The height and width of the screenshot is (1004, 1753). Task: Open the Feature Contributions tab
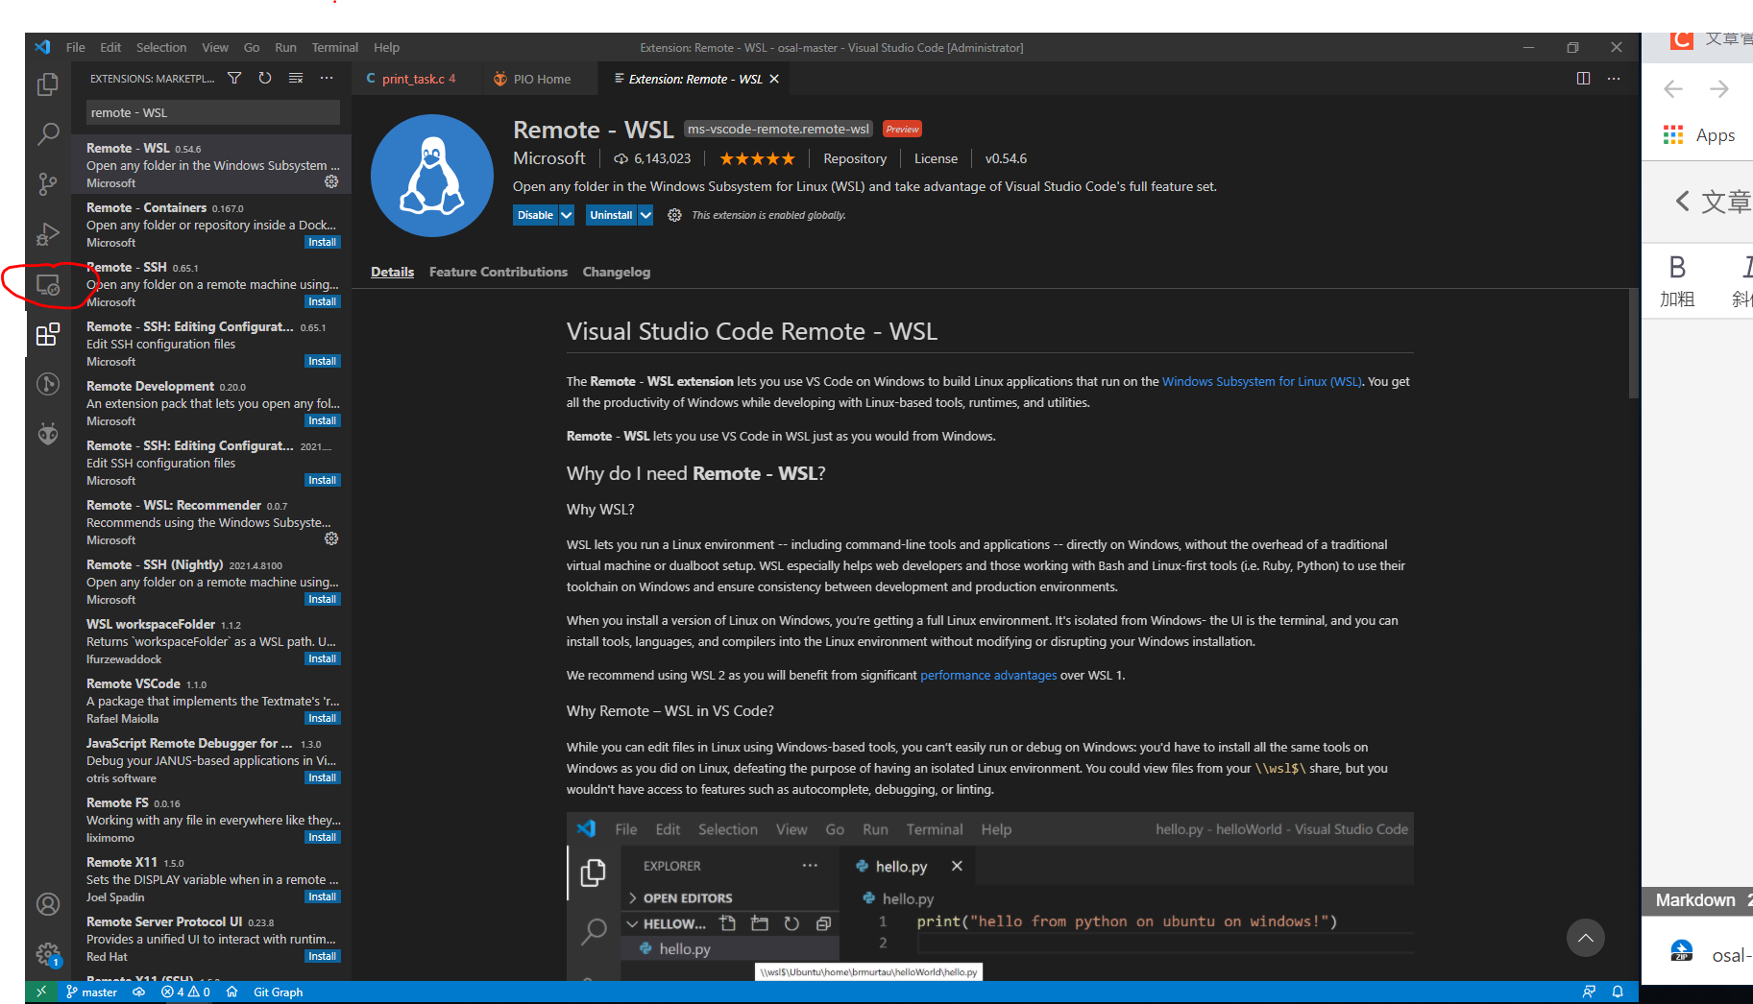click(x=499, y=272)
